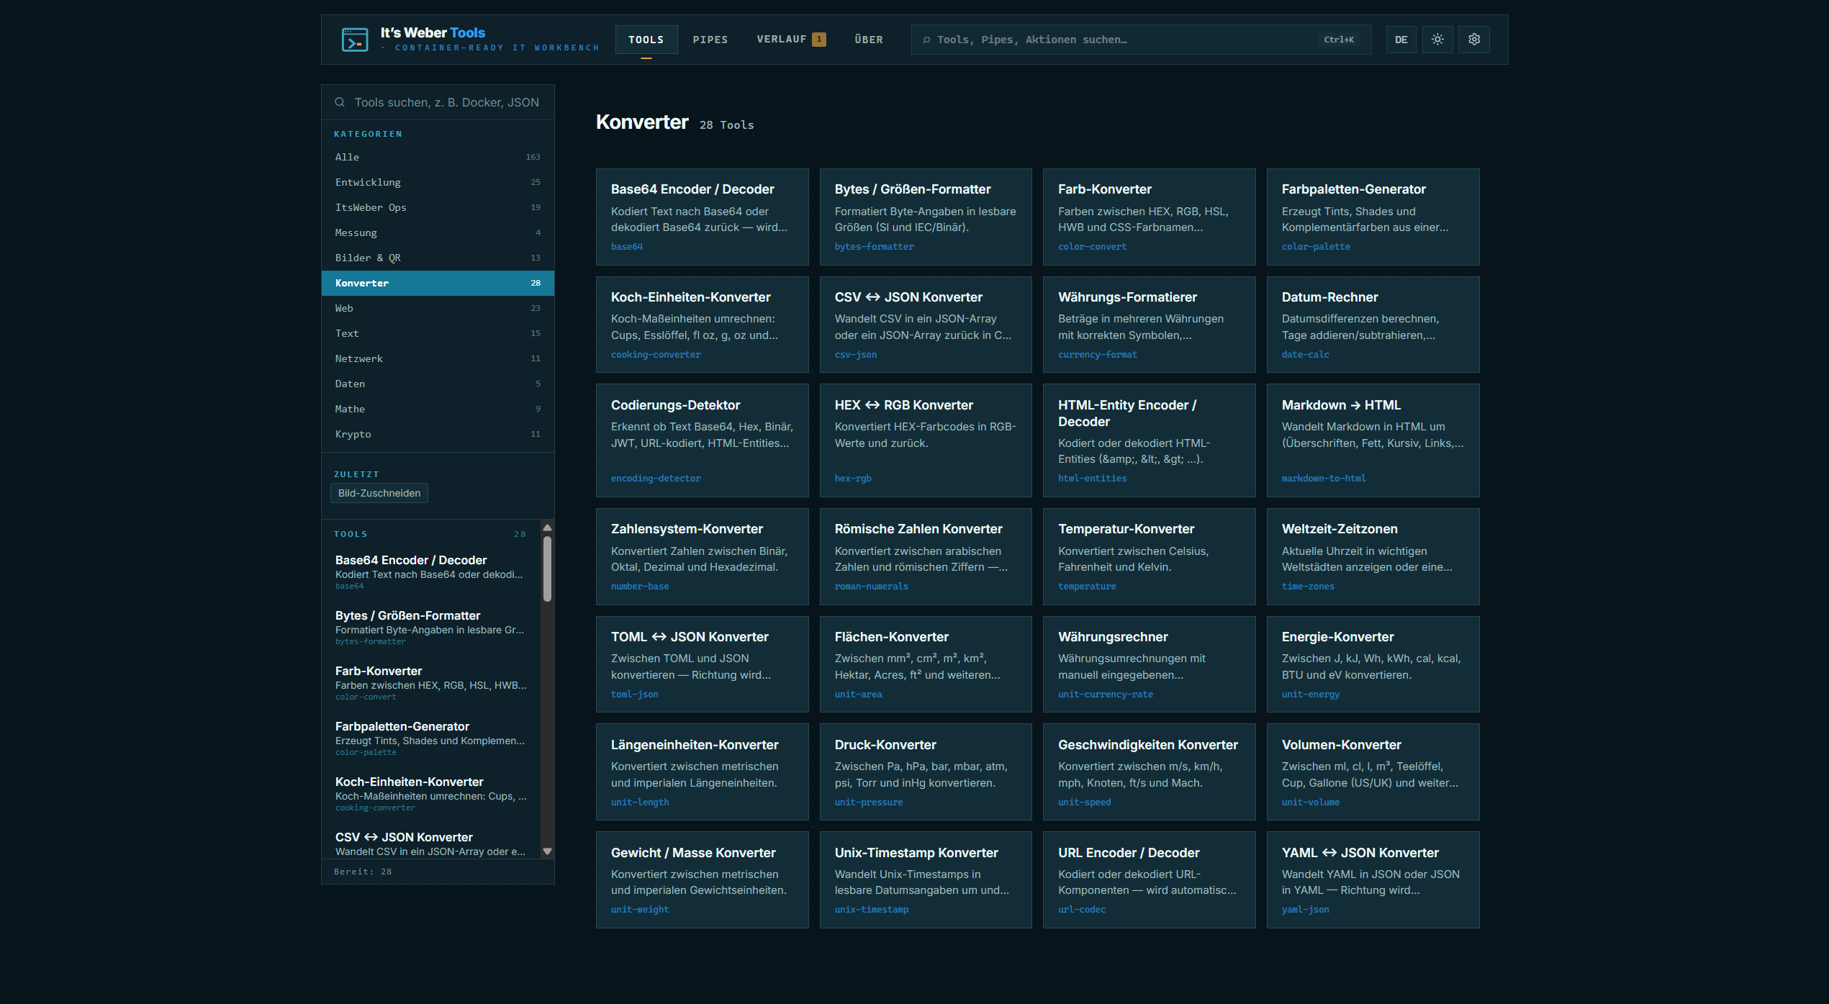Viewport: 1829px width, 1004px height.
Task: Select the Krypto category
Action: tap(438, 434)
